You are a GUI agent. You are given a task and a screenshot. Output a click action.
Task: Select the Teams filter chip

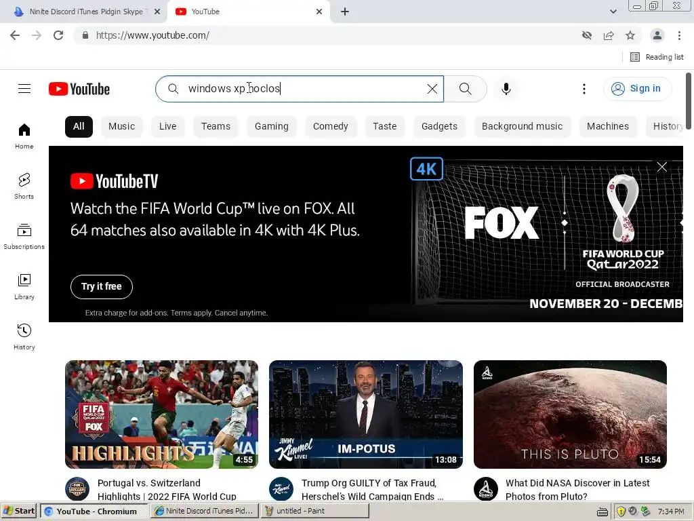coord(216,126)
